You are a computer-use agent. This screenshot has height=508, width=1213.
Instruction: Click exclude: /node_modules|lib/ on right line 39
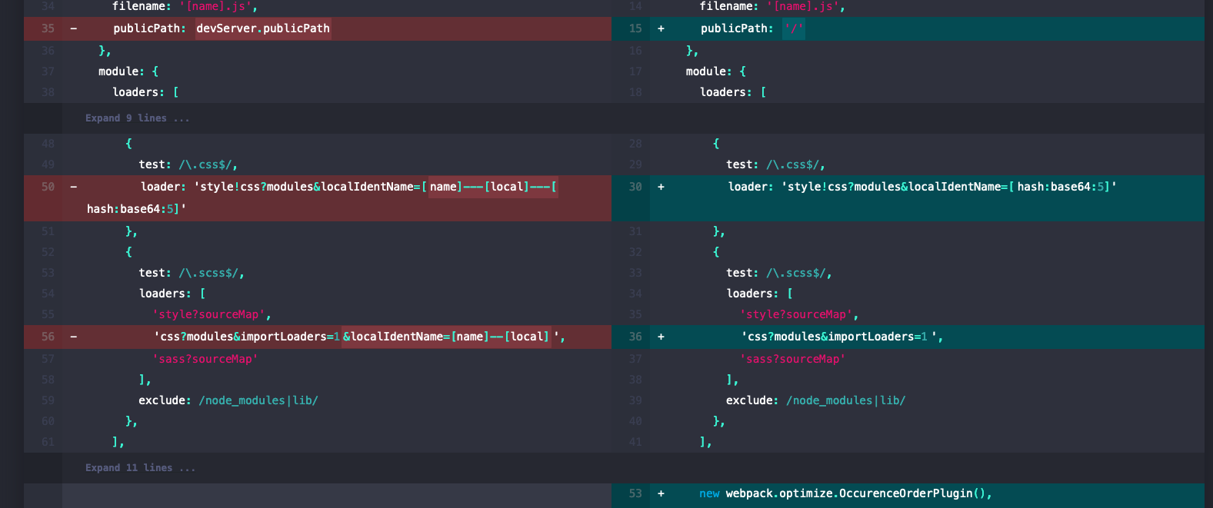(x=816, y=400)
